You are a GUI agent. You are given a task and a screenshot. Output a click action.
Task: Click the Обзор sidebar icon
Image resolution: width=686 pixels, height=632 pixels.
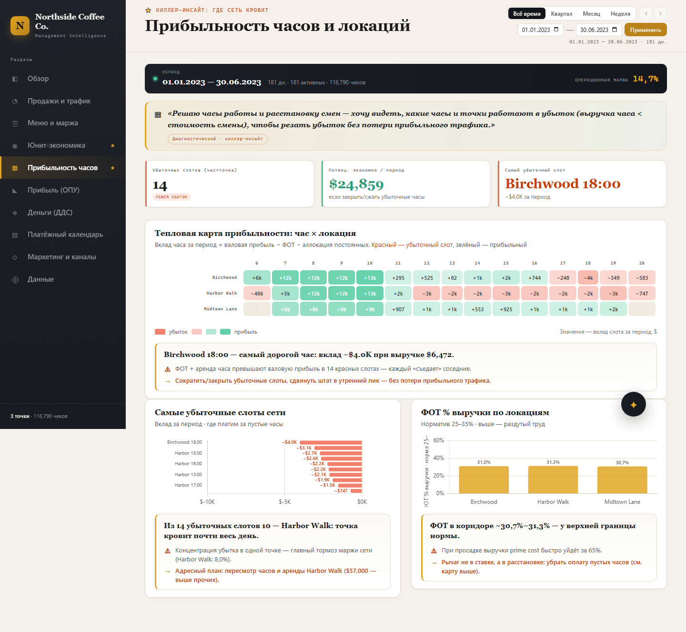(15, 79)
